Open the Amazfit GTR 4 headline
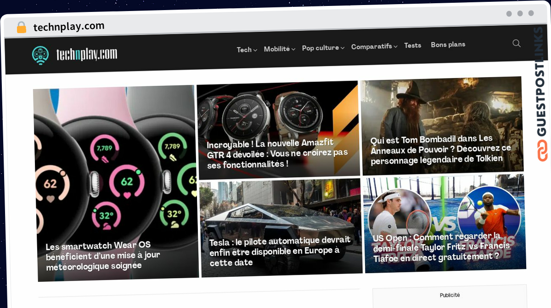Screen dimensions: 551x308 pos(277,154)
